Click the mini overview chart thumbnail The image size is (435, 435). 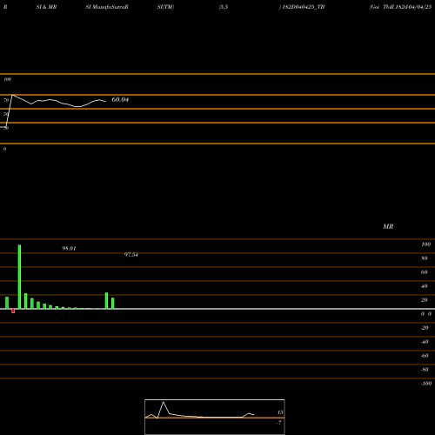[x=215, y=417]
